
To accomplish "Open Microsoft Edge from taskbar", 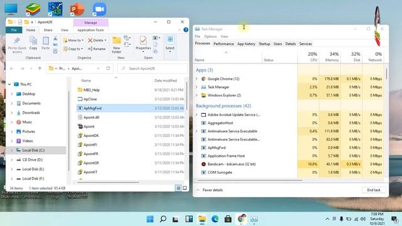I will 215,219.
